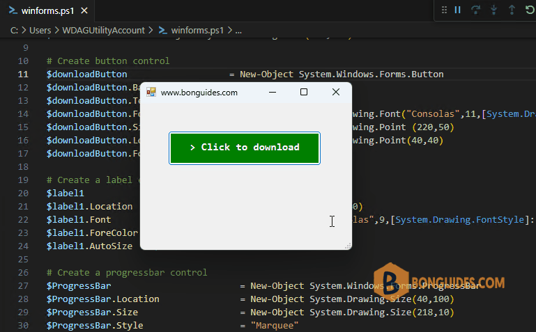Minimize the www.bonguides.com form window
Screen dimensions: 536x332
(x=273, y=92)
